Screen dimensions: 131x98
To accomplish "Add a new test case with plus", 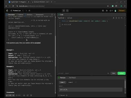I will [76, 82].
